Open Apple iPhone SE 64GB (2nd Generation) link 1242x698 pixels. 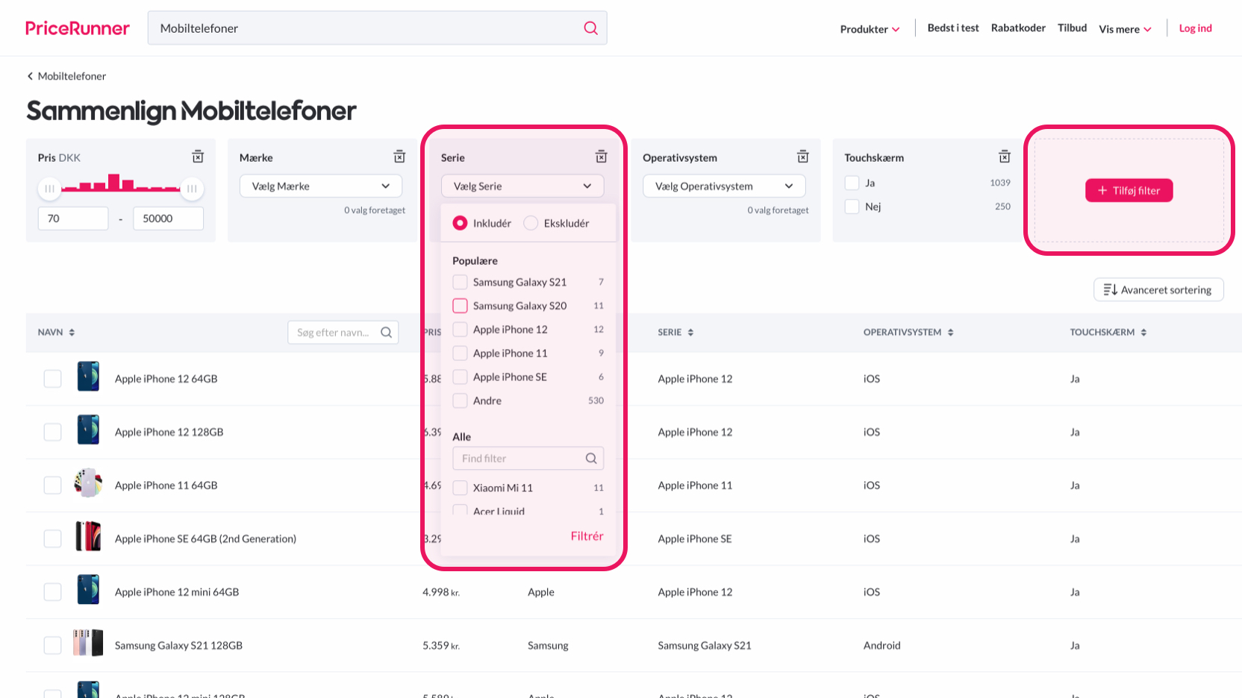(x=205, y=538)
